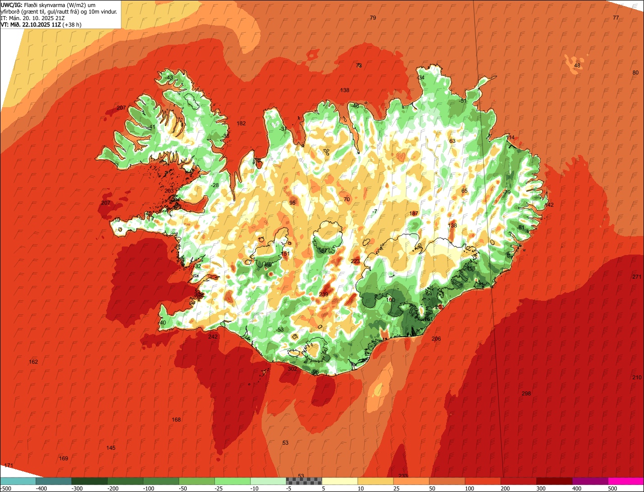Image resolution: width=644 pixels, height=492 pixels.
Task: Click the map value '70' in the central north
Action: [347, 199]
